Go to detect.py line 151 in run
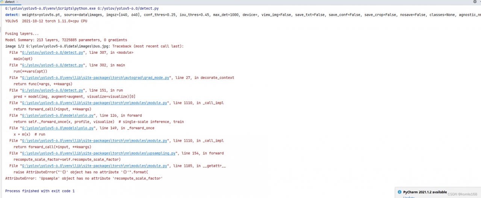This screenshot has width=481, height=198. point(52,91)
